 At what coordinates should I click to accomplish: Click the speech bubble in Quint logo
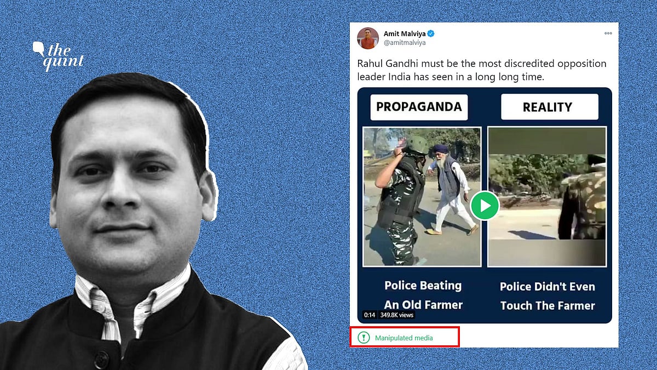(38, 49)
